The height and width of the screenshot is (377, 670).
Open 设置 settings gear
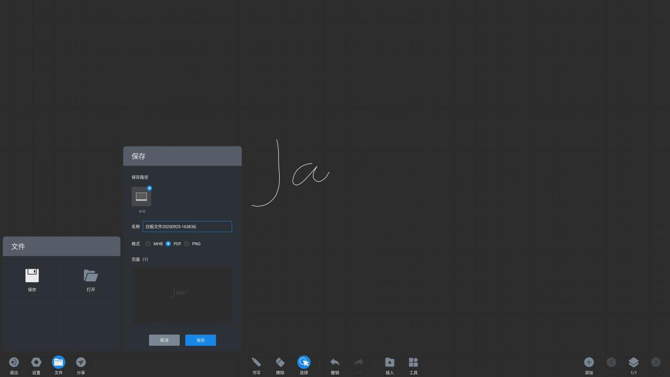point(36,363)
